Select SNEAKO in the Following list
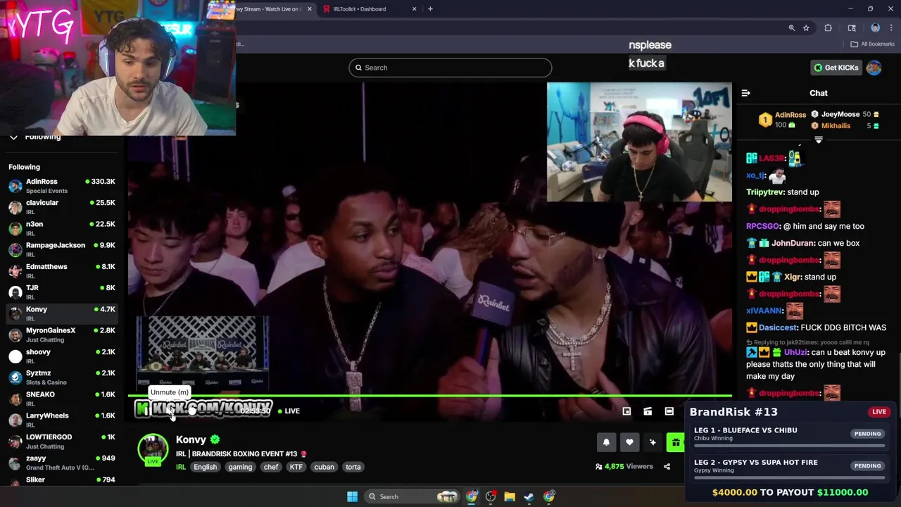 pyautogui.click(x=62, y=399)
